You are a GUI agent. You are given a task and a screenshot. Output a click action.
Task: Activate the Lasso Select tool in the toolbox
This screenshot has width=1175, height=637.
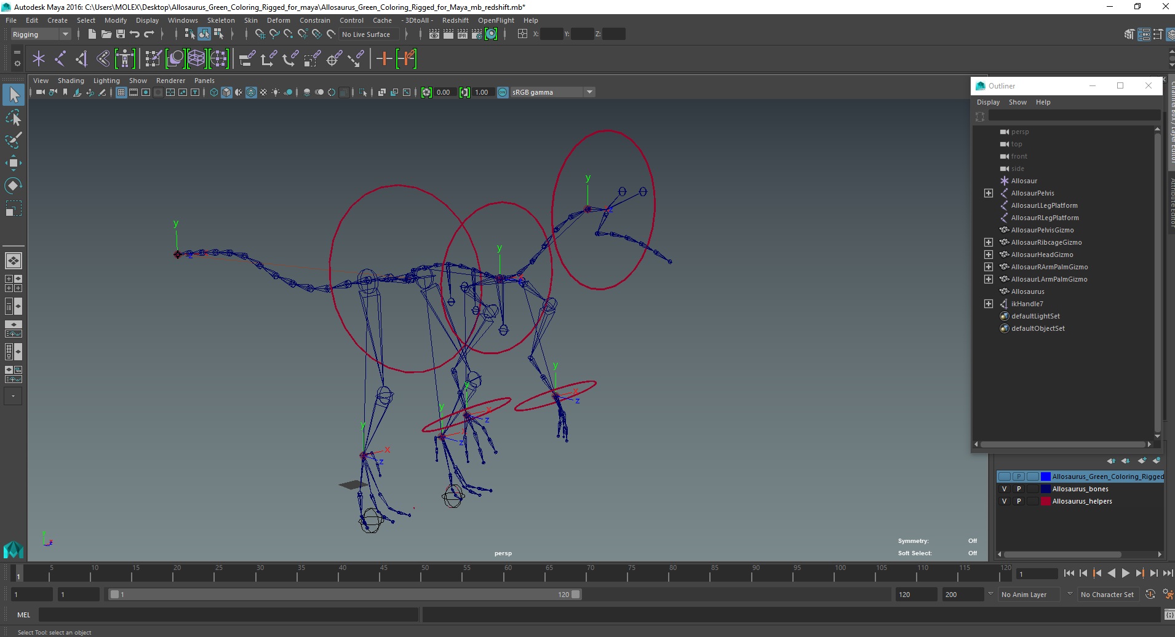coord(14,117)
